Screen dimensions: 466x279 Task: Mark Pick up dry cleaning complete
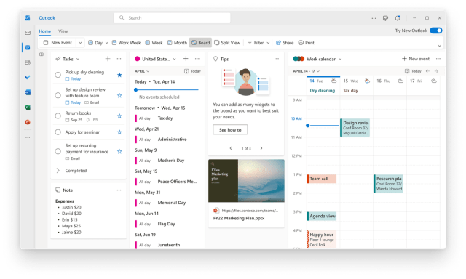[x=58, y=75]
